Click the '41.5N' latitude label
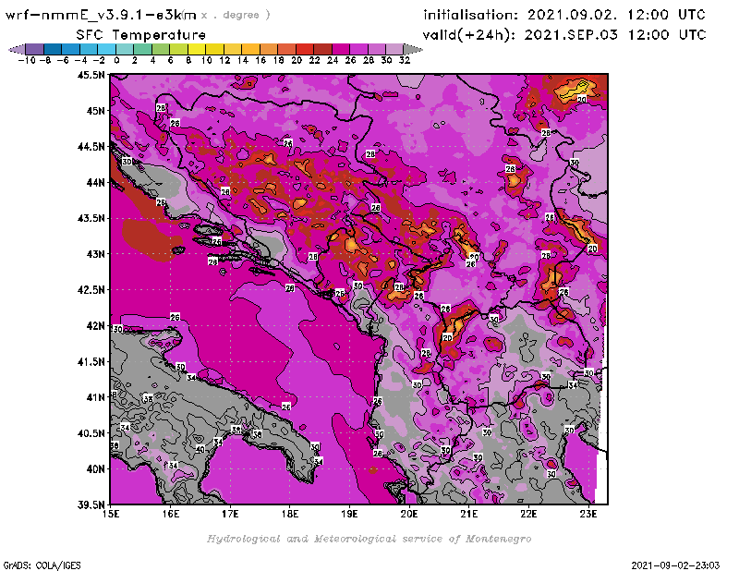Screen dimensions: 739x571 91,361
